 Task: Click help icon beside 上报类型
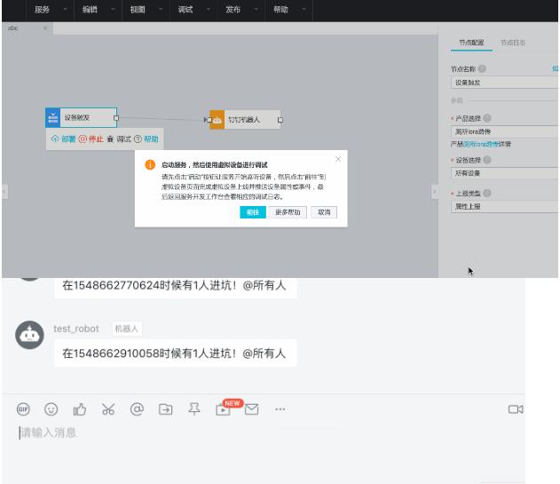(487, 193)
